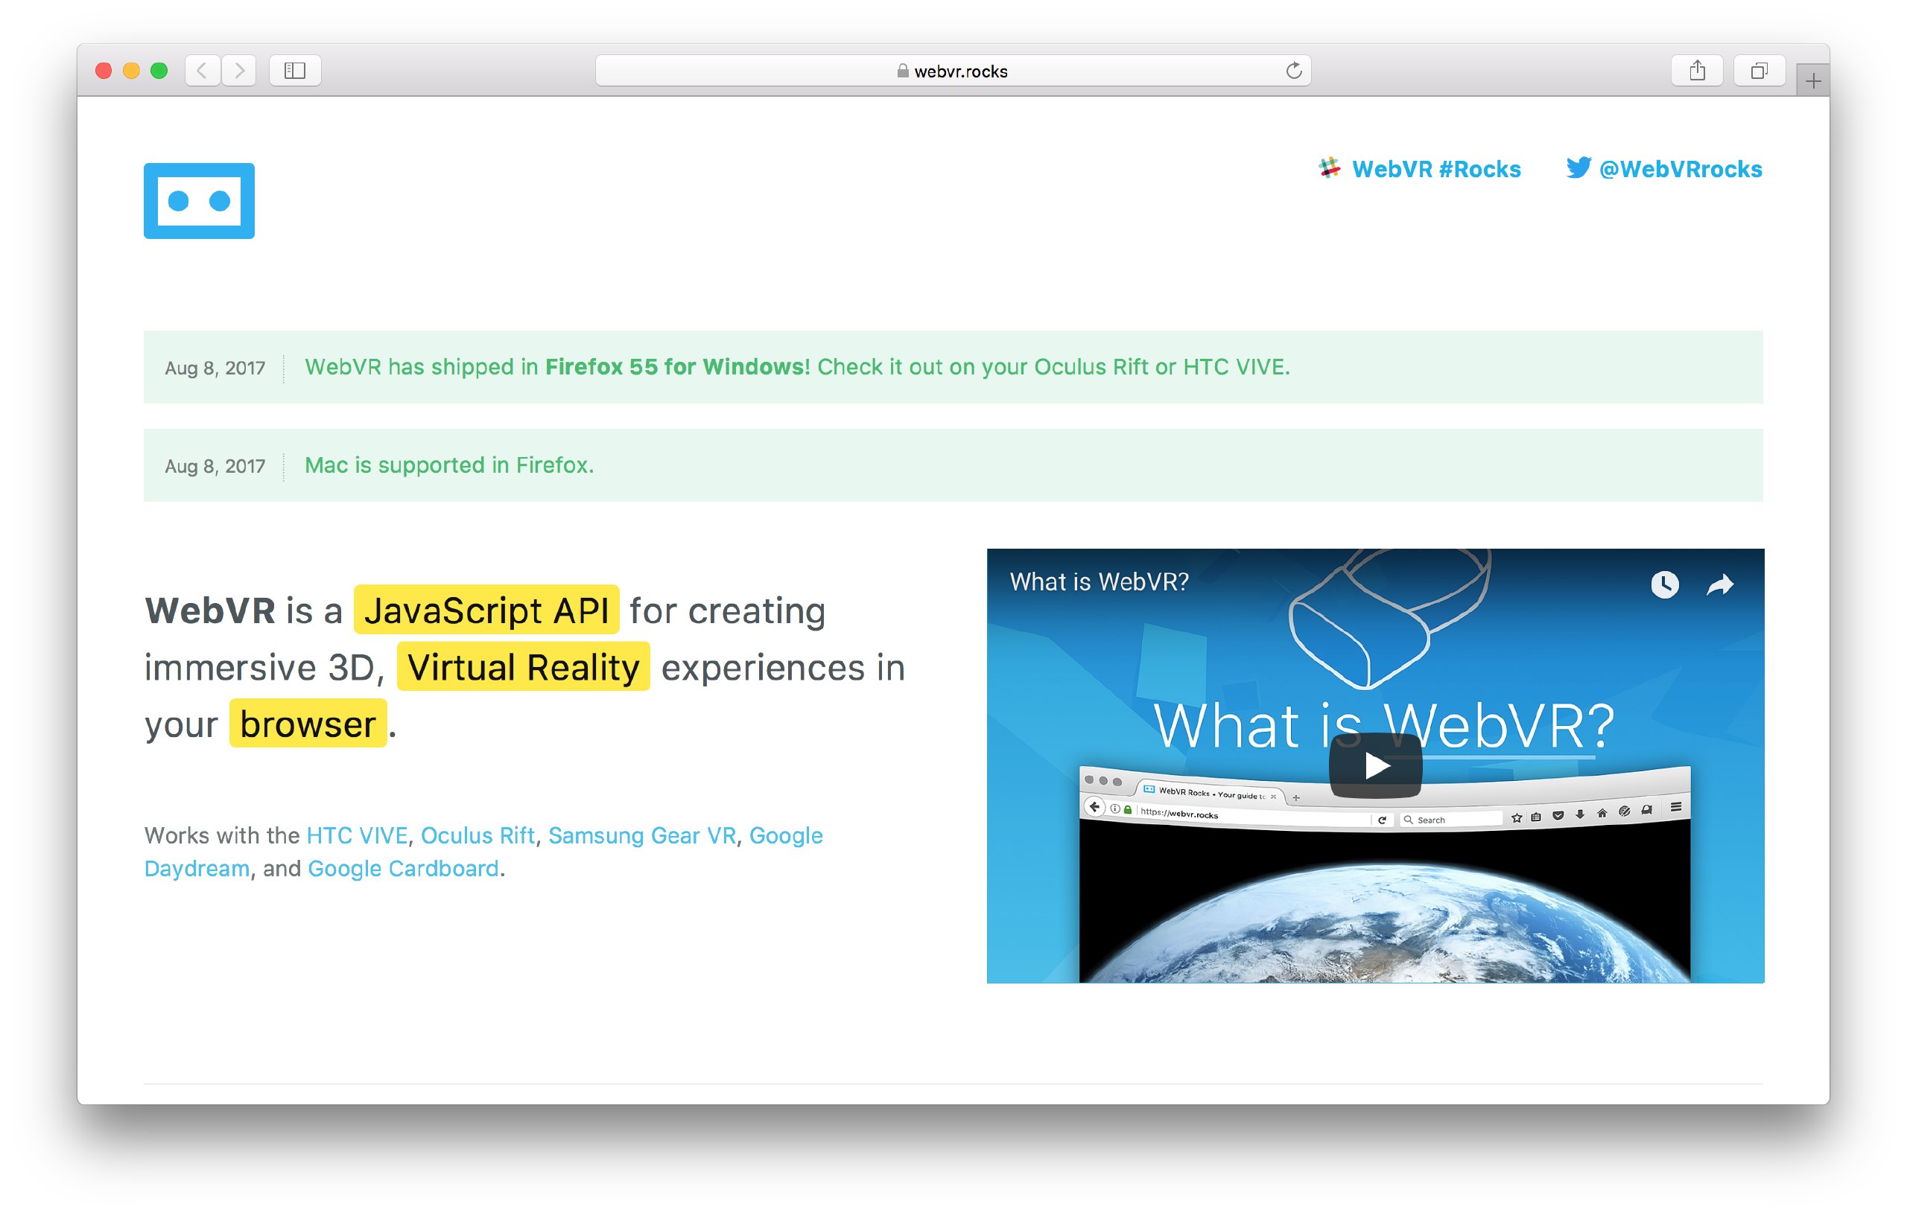Viewport: 1907px width, 1215px height.
Task: Click the highlighted Virtual Reality text
Action: 524,666
